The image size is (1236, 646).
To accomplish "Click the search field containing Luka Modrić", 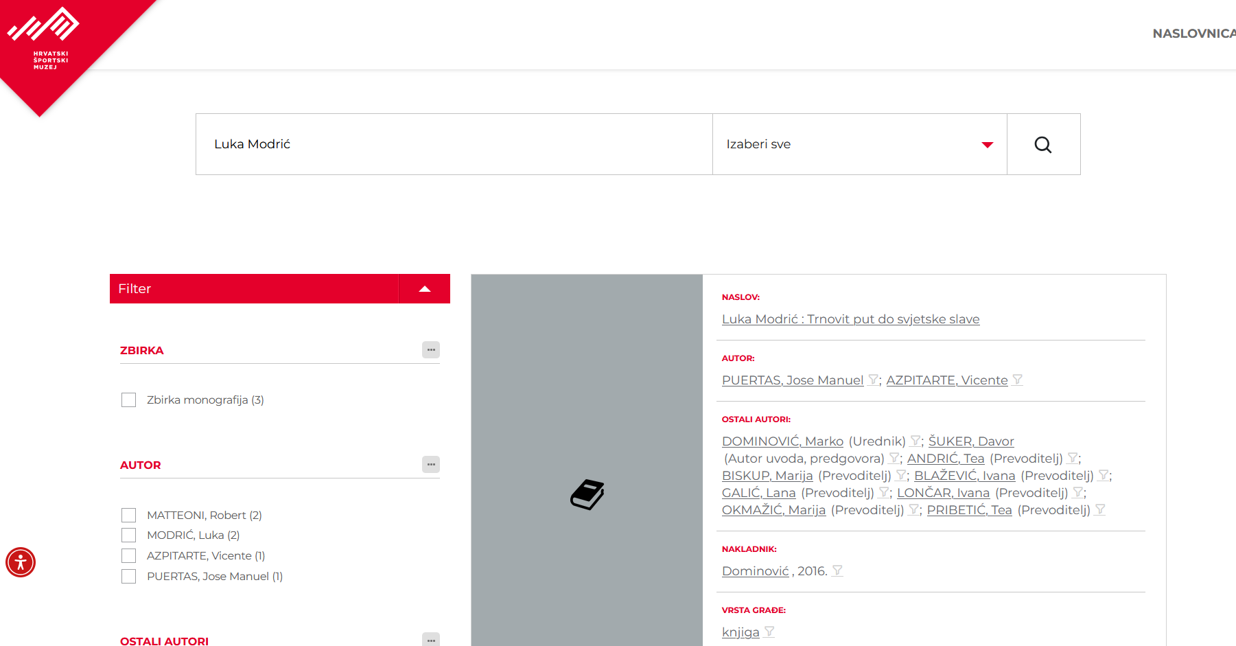I will pos(453,144).
